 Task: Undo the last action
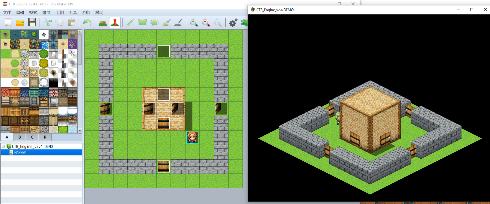87,22
